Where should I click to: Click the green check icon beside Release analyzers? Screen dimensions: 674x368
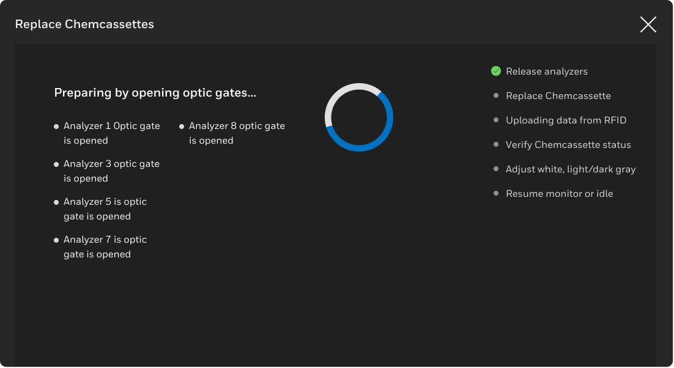tap(496, 71)
